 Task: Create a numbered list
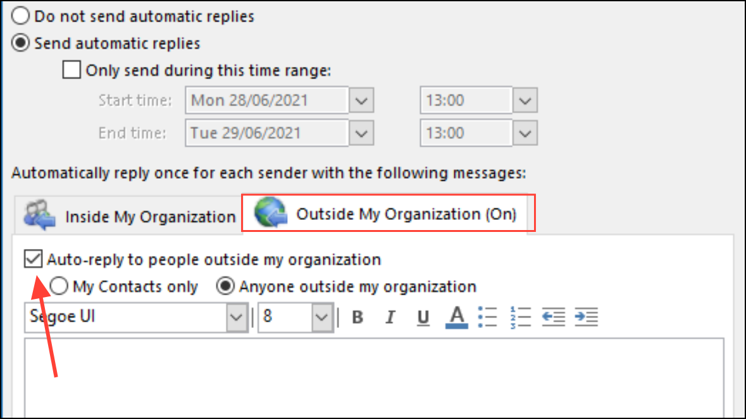pyautogui.click(x=520, y=317)
